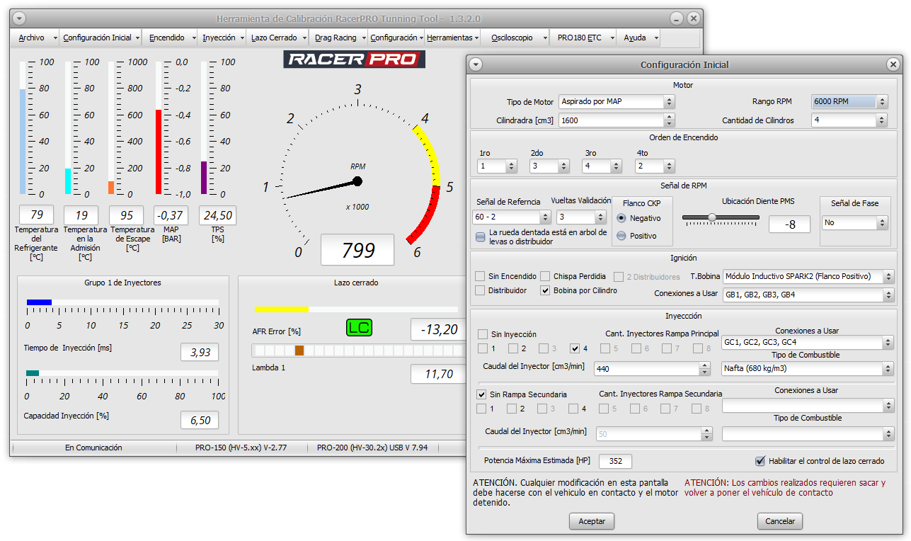Image resolution: width=911 pixels, height=541 pixels.
Task: Click PRO-150 (HV-5.xx) V-2.77 status text
Action: point(241,448)
